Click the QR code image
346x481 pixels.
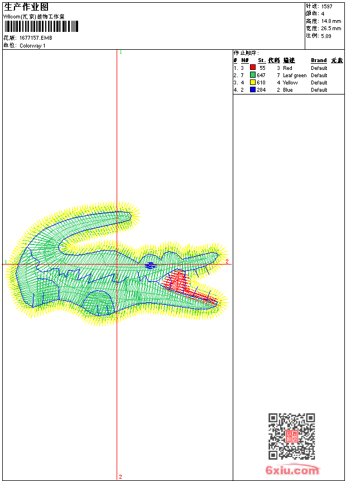tap(291, 436)
